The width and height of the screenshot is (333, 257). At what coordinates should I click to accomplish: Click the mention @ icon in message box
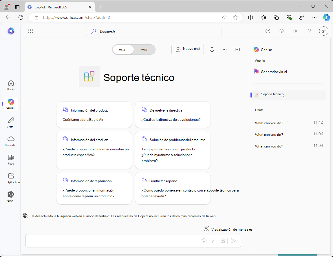[204, 241]
